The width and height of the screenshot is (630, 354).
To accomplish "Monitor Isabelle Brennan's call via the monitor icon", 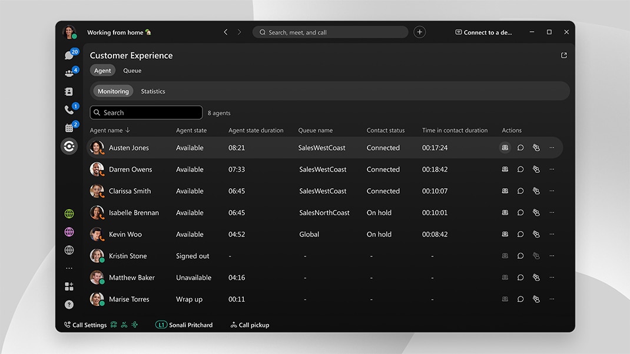I will tap(505, 213).
